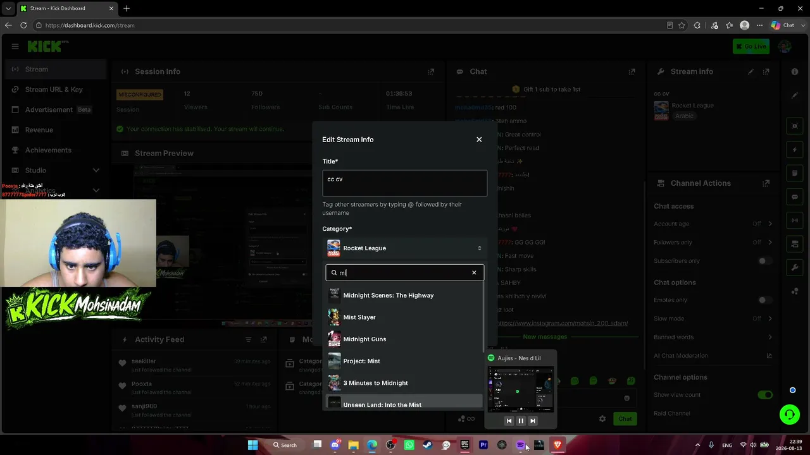Go to Stream in sidebar
The height and width of the screenshot is (455, 810).
pyautogui.click(x=55, y=70)
